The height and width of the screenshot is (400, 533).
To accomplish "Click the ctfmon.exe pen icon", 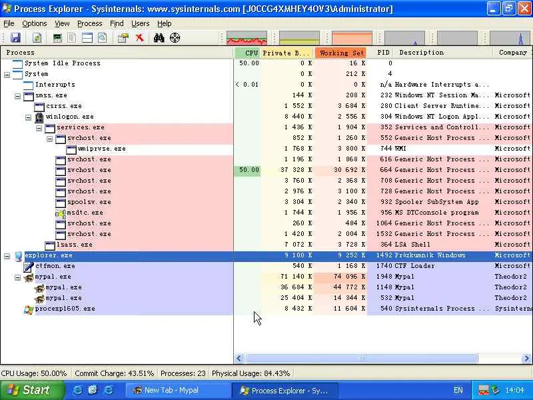I will tap(29, 267).
